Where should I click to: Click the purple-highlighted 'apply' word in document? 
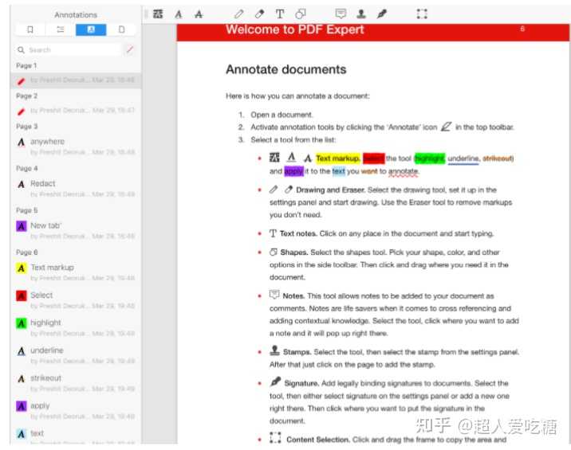click(293, 171)
